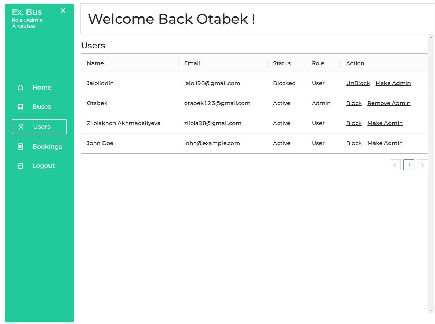Select the Buses menu item
This screenshot has height=324, width=435.
coord(42,107)
